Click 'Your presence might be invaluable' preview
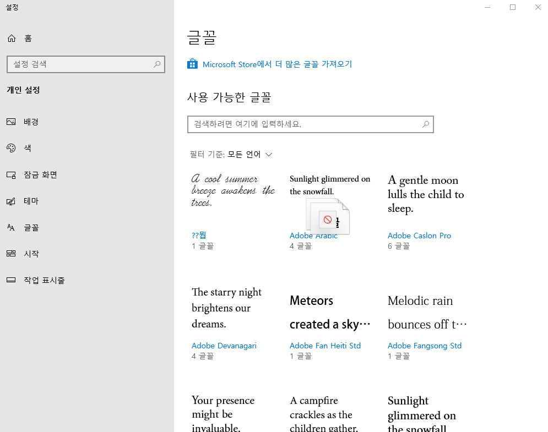This screenshot has height=432, width=548. click(x=223, y=413)
